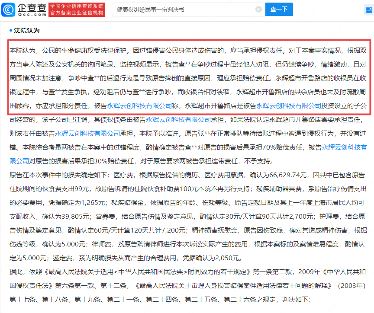Click the search field containing 健康权纠纷民事一审判决书
This screenshot has height=313, width=374.
[188, 10]
